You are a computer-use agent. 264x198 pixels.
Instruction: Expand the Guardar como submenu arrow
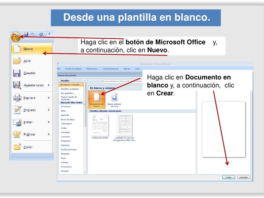click(49, 85)
